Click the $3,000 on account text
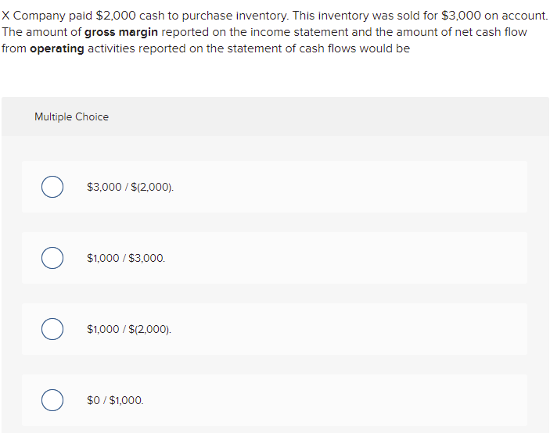This screenshot has height=433, width=550. (494, 16)
